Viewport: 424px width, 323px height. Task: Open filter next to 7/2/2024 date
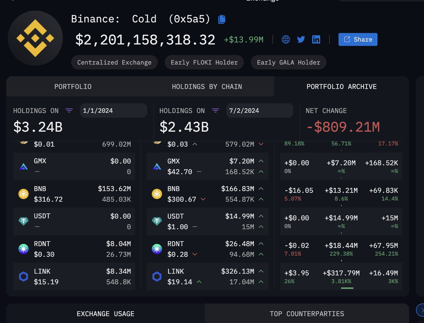pos(215,110)
